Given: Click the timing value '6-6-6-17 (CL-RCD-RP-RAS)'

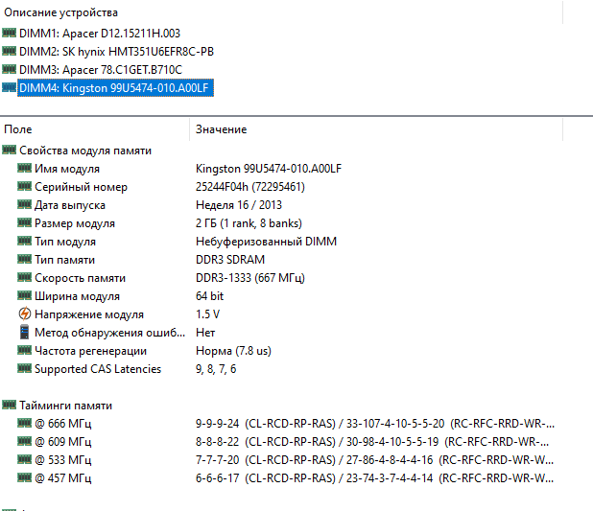Looking at the screenshot, I should click(x=265, y=477).
